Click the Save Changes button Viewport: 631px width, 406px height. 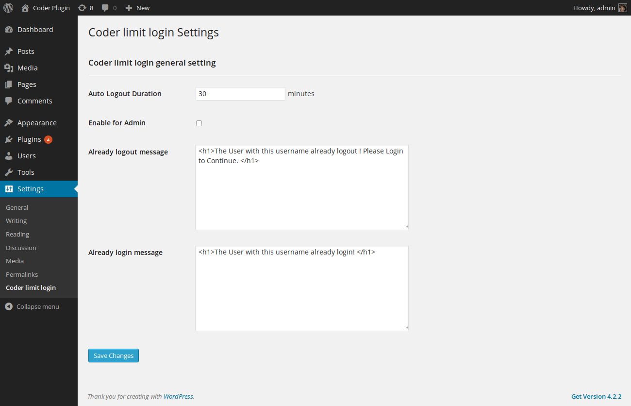pyautogui.click(x=114, y=355)
